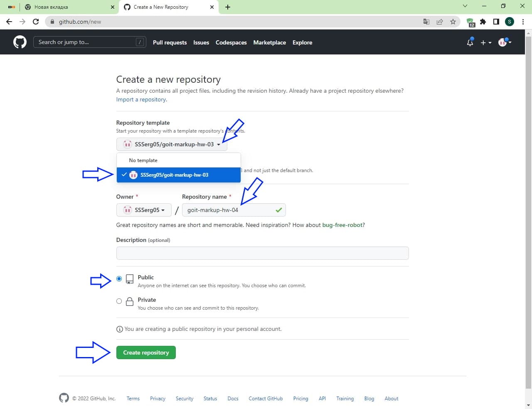Open Issues page
The image size is (532, 409).
click(201, 42)
